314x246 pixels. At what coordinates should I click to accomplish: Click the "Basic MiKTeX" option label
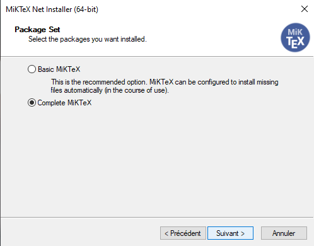coord(59,69)
